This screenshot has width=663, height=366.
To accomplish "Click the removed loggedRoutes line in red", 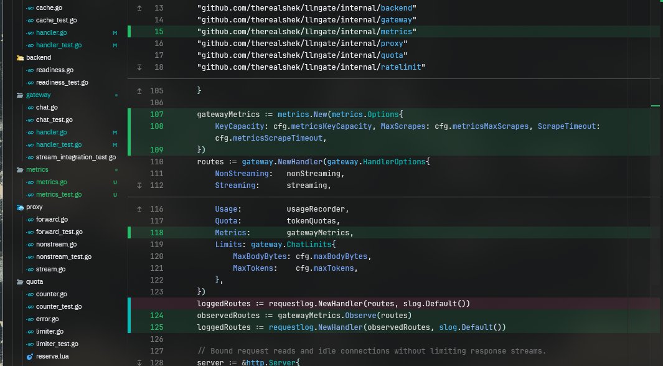I will pos(333,304).
